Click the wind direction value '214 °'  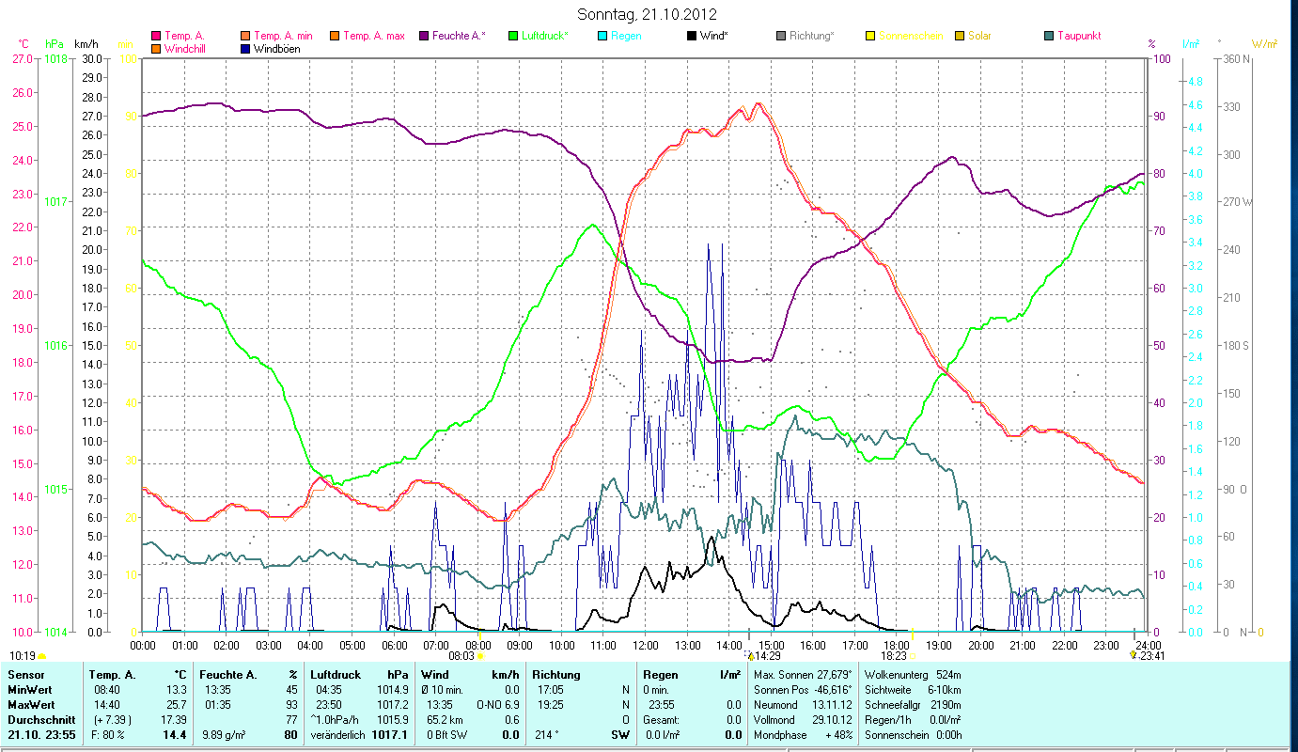point(547,734)
